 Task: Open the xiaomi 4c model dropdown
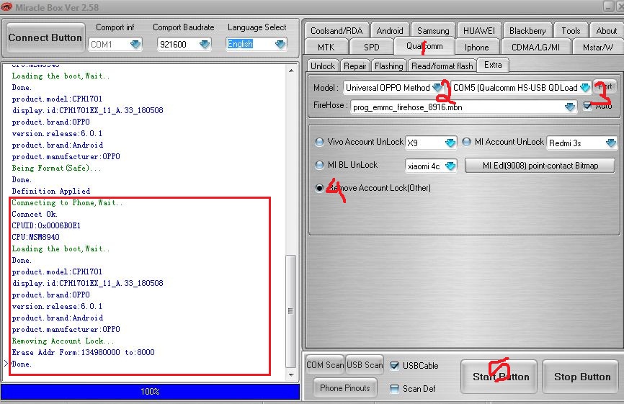point(450,166)
